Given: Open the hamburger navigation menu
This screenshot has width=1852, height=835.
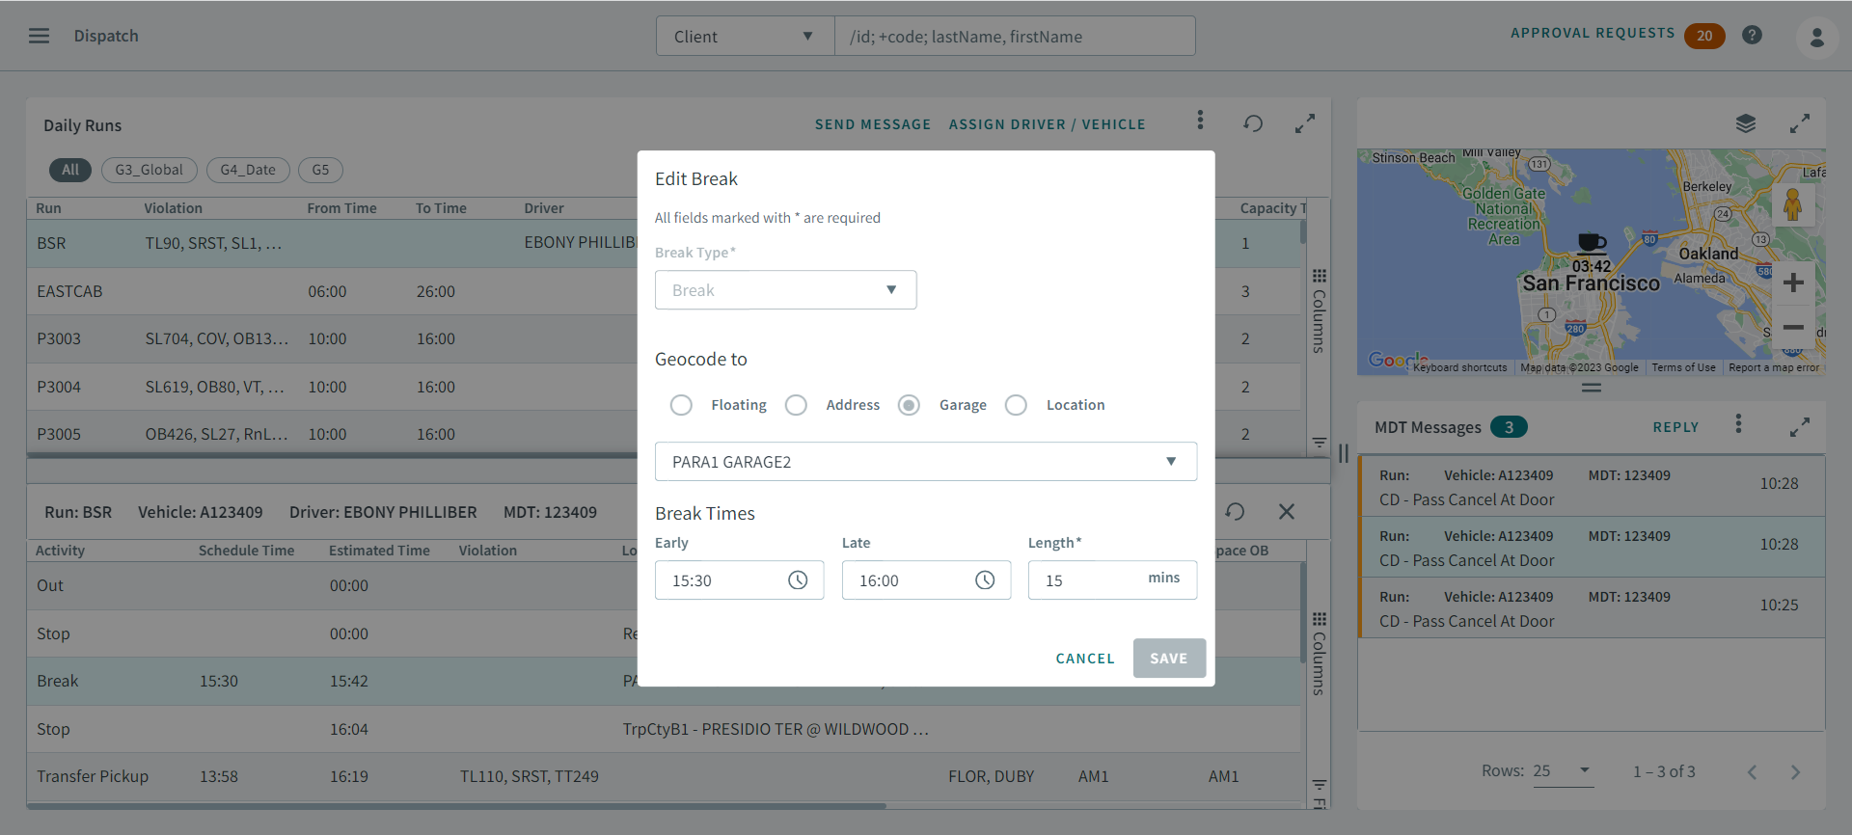Looking at the screenshot, I should coord(39,36).
